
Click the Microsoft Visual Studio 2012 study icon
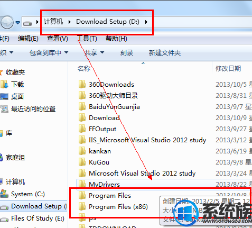pyautogui.click(x=82, y=173)
